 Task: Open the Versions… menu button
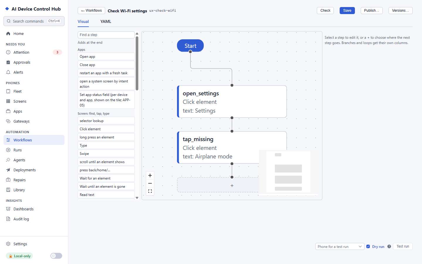(401, 11)
